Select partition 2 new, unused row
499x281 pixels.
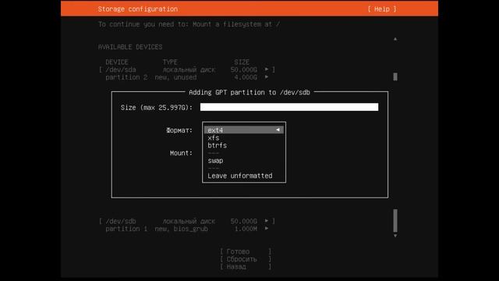[187, 77]
